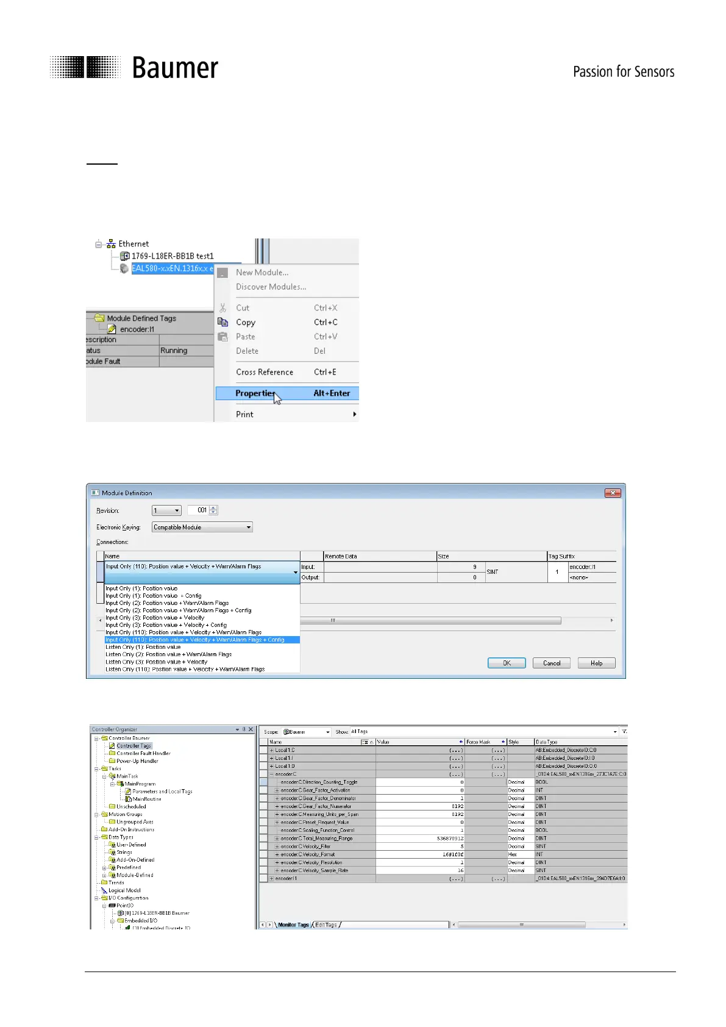This screenshot has height=1027, width=726.
Task: Select the encoder:I1 tag entry
Action: click(x=137, y=329)
